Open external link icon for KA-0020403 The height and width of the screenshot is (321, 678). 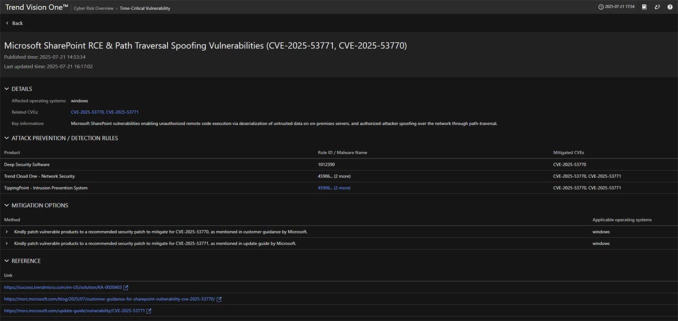(x=126, y=287)
